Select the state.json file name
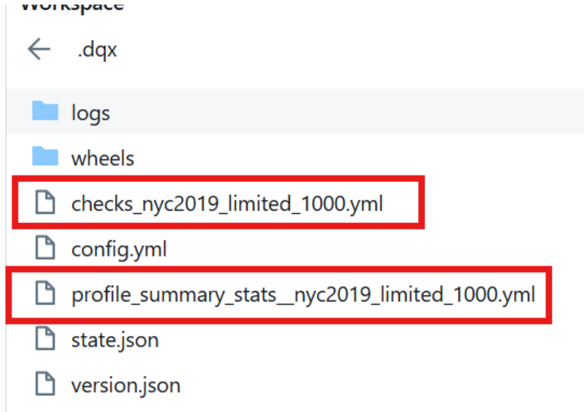The height and width of the screenshot is (412, 584). pyautogui.click(x=115, y=341)
